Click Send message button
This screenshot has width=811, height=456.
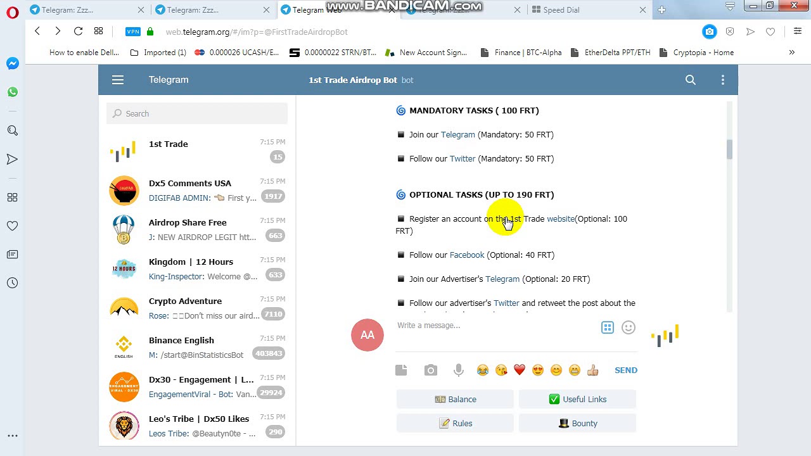(626, 370)
